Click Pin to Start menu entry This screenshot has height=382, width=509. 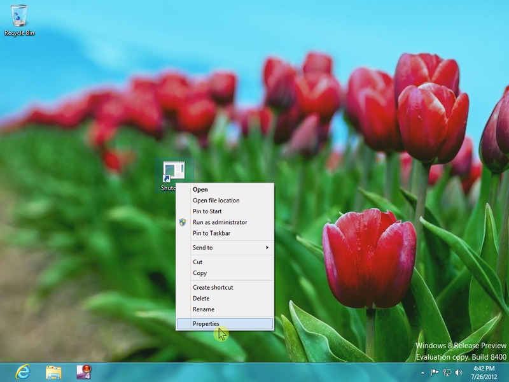click(225, 211)
